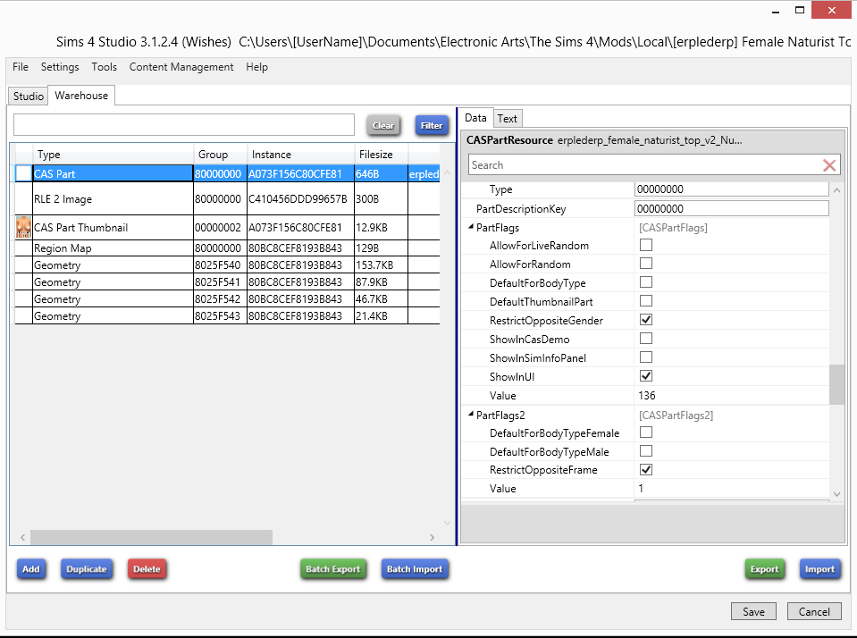Minimize the Sims 4 Studio window
857x638 pixels.
coord(775,11)
